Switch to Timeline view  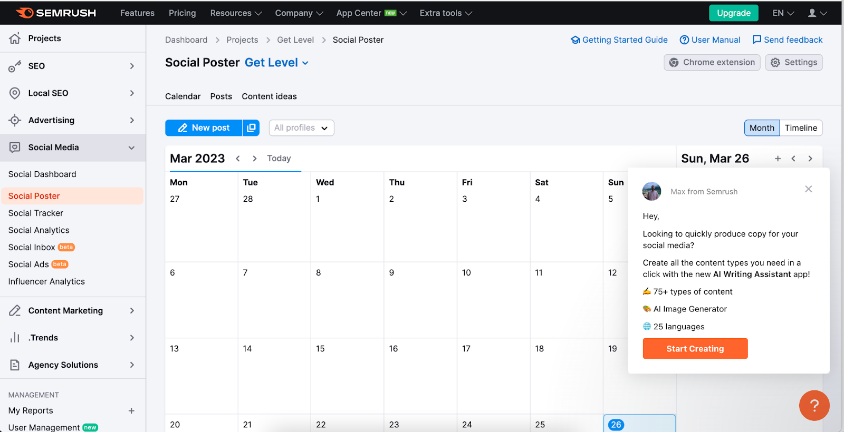(x=801, y=128)
